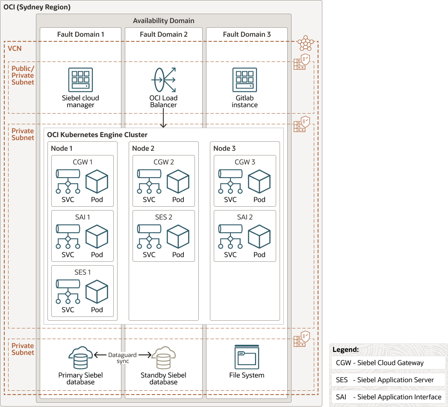Viewport: 448px width, 407px height.
Task: Click the VCN network icon at top right
Action: (x=305, y=43)
